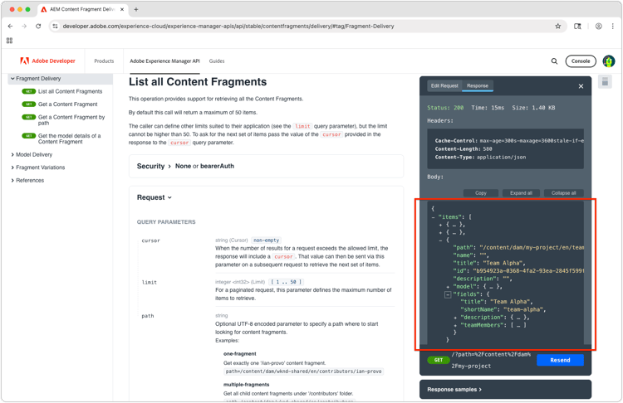This screenshot has width=623, height=403.
Task: Open the site search magnifier icon
Action: 554,61
